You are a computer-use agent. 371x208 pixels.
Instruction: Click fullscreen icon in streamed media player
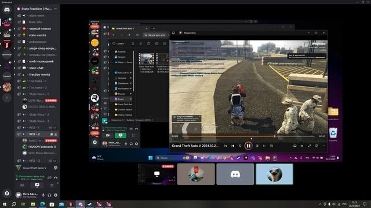pyautogui.click(x=309, y=146)
